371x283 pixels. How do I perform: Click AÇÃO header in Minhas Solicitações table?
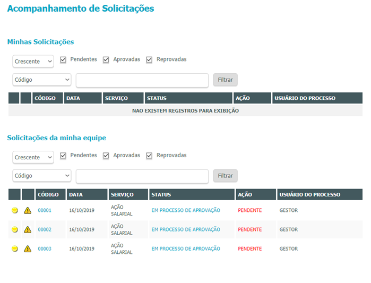click(252, 98)
